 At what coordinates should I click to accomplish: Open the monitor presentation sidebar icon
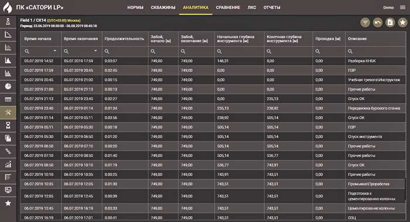tap(8, 190)
